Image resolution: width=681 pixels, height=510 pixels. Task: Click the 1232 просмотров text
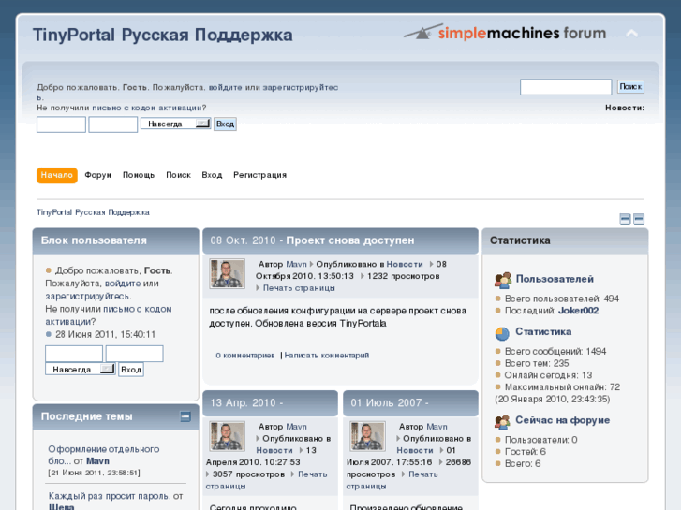(404, 276)
